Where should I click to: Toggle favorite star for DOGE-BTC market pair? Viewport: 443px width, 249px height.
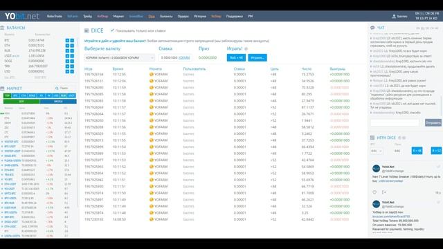[2, 156]
